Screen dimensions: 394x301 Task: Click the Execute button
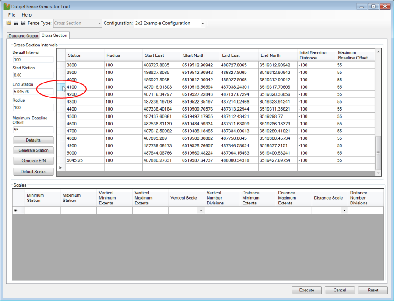pyautogui.click(x=306, y=290)
